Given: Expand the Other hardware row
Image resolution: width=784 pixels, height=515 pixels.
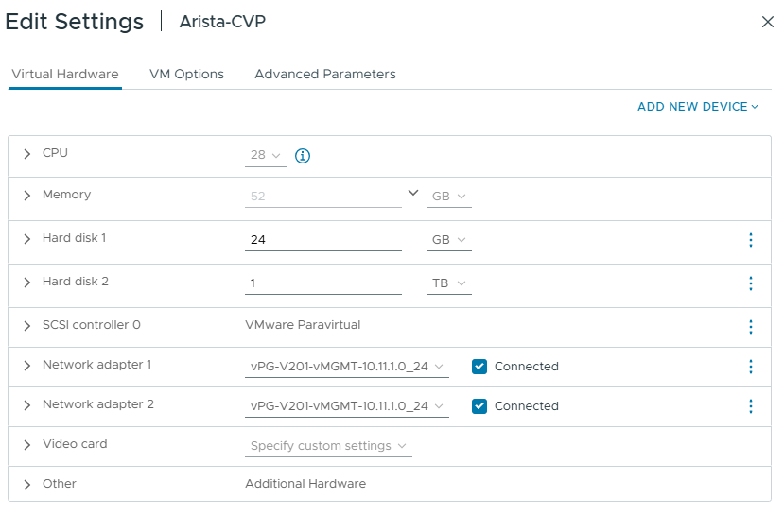Looking at the screenshot, I should (x=27, y=485).
